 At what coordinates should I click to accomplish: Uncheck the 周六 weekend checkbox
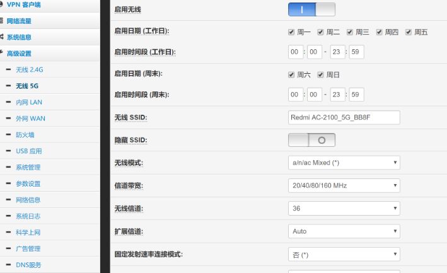pyautogui.click(x=291, y=74)
